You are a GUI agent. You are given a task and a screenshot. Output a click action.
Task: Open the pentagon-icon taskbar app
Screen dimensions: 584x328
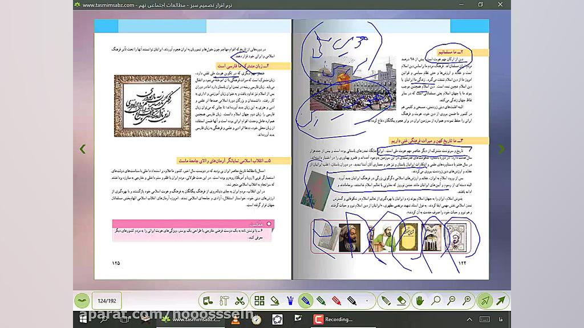click(277, 319)
